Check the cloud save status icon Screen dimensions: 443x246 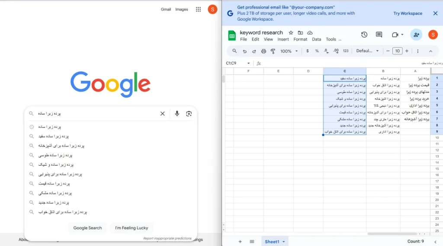point(310,33)
